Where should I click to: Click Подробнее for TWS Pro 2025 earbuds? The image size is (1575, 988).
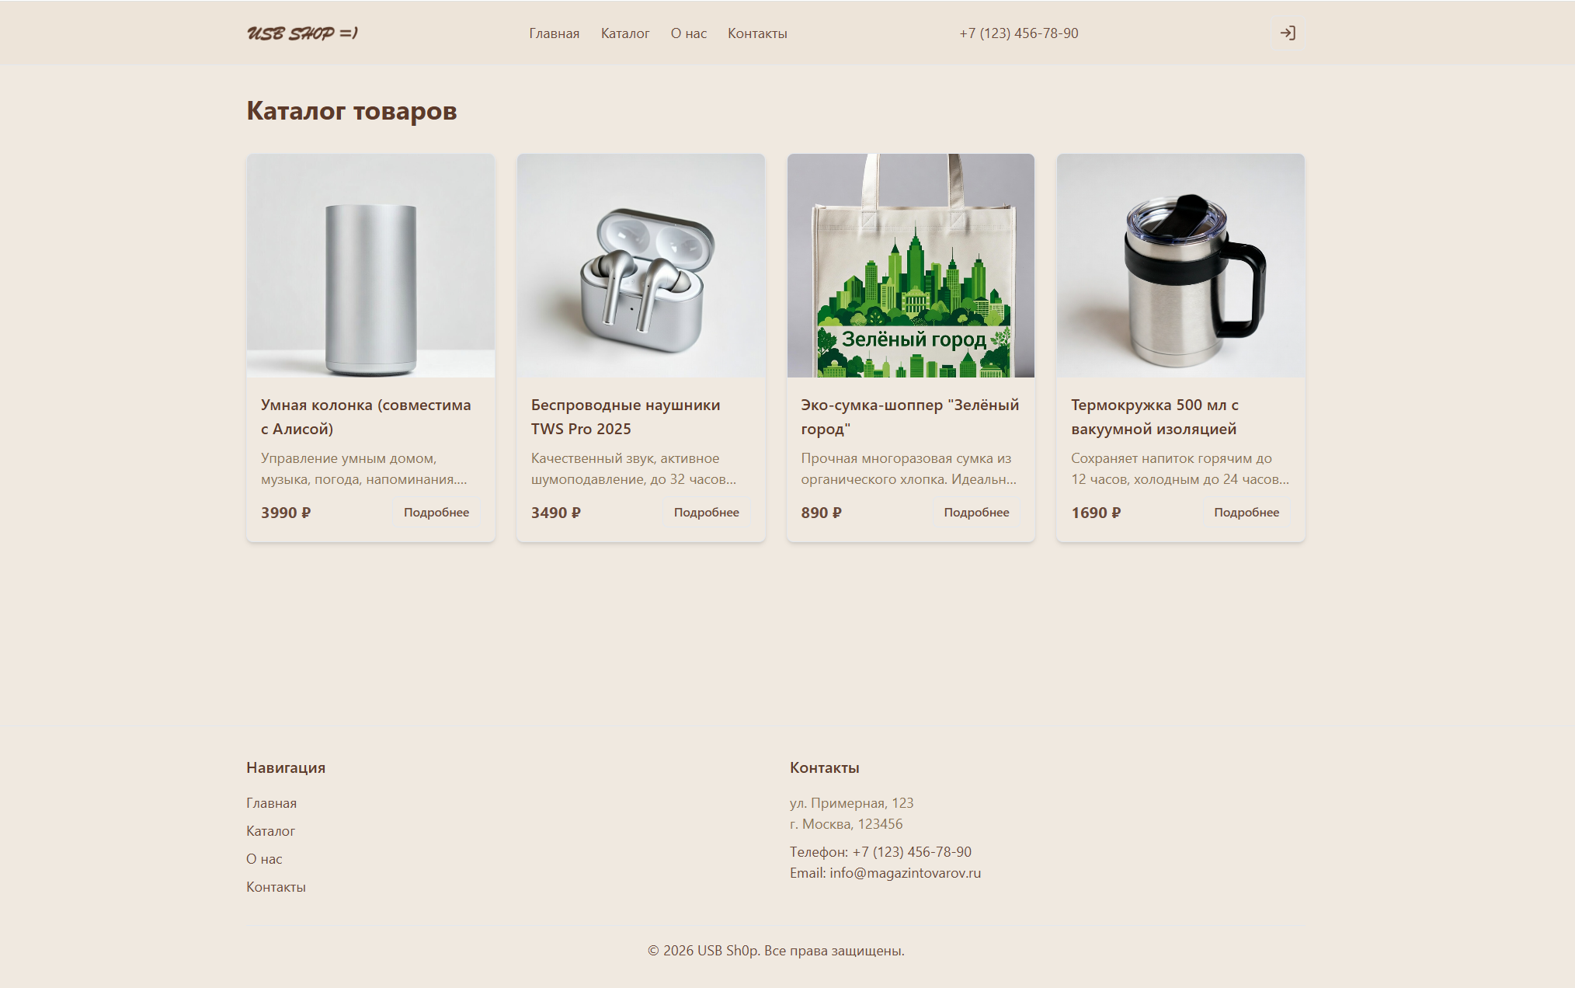[707, 513]
